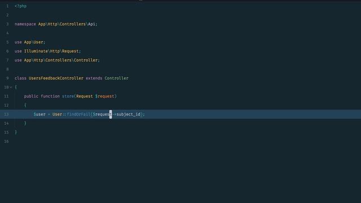Click 'UsersFeedbackController' class name
Screen dimensions: 361x203
pyautogui.click(x=56, y=78)
